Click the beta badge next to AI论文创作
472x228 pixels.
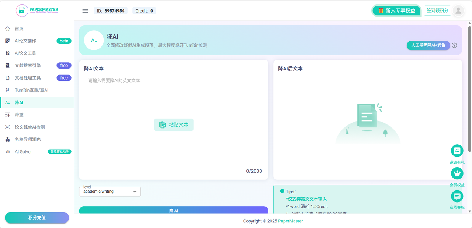click(x=64, y=41)
